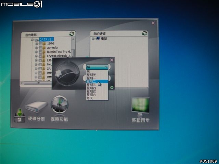
Task: Refresh the 我的電腦 file list
Action: [x=72, y=33]
